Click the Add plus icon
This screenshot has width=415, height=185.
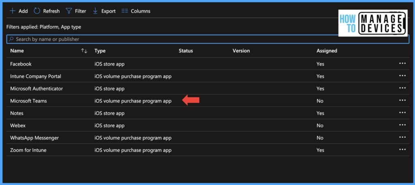point(13,11)
